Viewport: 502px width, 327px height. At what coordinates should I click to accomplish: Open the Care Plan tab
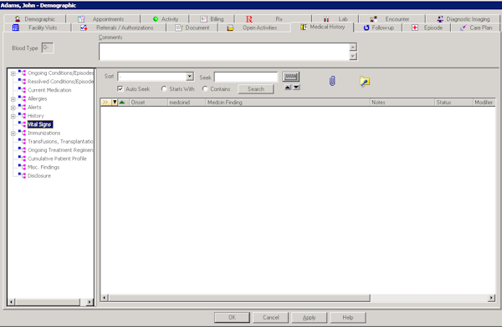click(476, 28)
